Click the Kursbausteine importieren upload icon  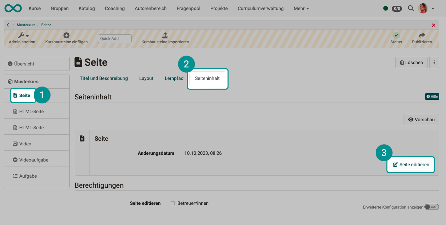[165, 35]
